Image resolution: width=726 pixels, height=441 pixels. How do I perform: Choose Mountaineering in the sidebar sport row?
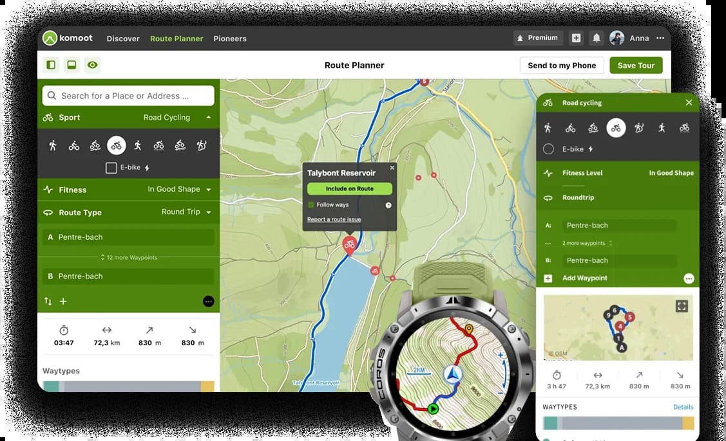pos(202,146)
